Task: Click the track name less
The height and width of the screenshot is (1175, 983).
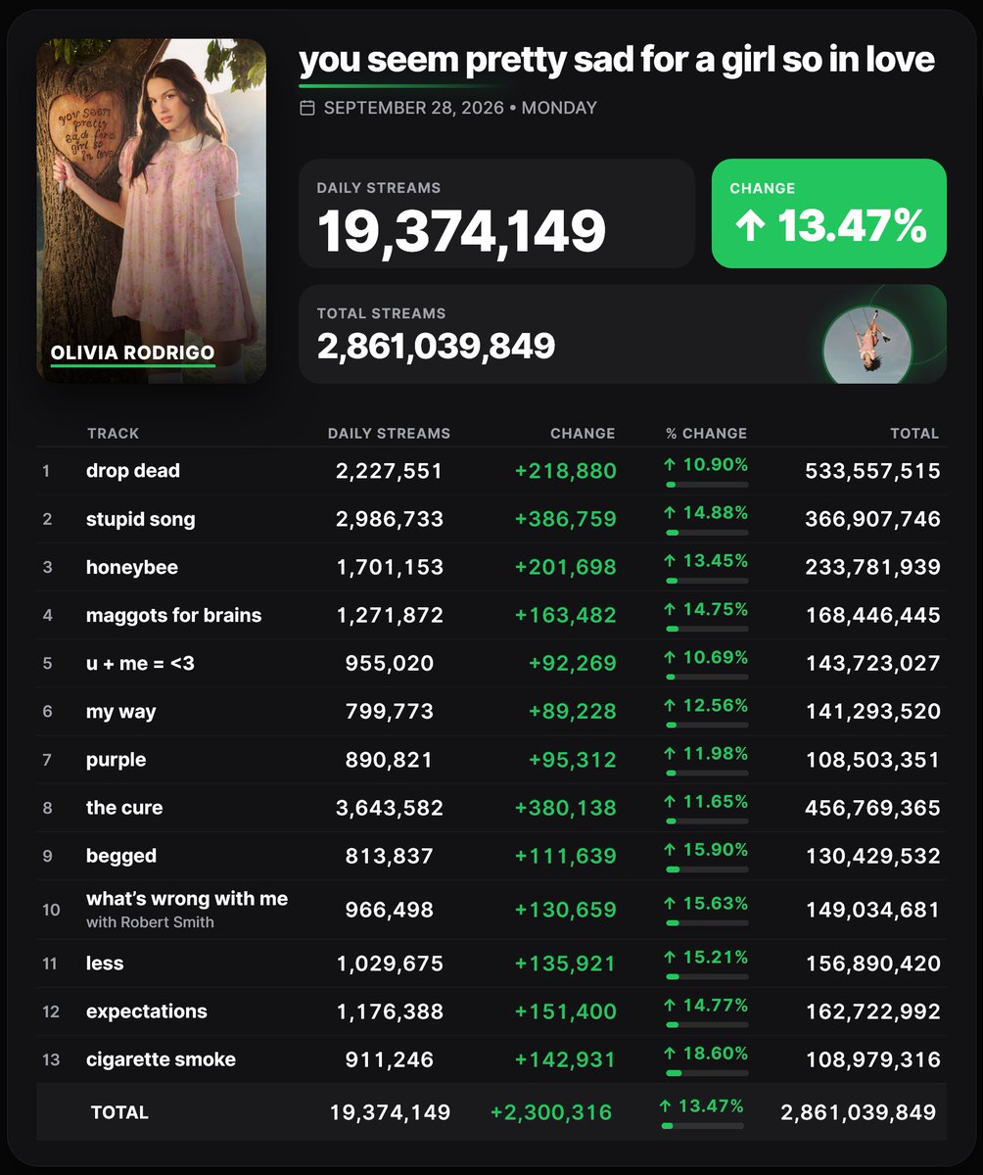Action: click(105, 963)
